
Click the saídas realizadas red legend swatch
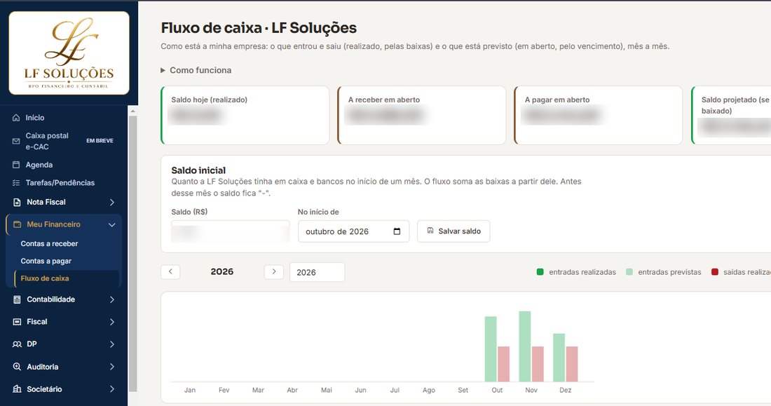715,271
